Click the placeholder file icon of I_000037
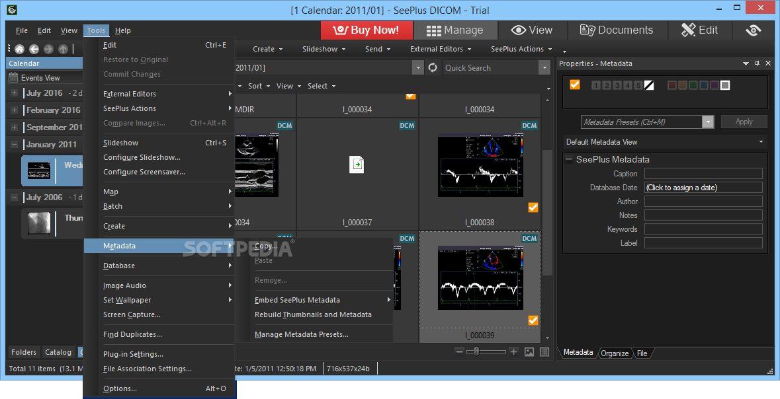The height and width of the screenshot is (399, 780). coord(357,164)
